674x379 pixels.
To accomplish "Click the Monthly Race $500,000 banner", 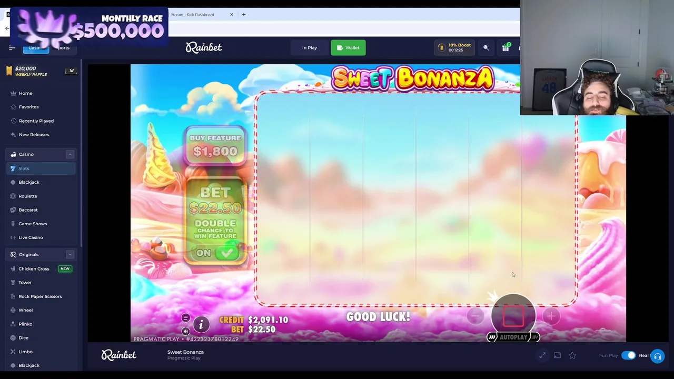I will click(x=88, y=26).
